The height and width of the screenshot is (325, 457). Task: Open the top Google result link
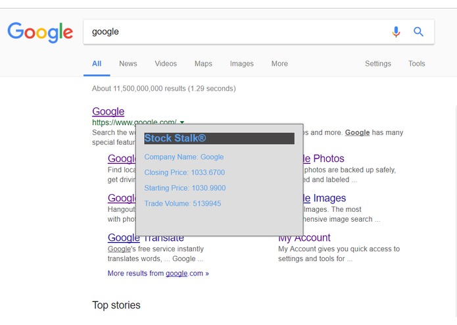point(108,111)
